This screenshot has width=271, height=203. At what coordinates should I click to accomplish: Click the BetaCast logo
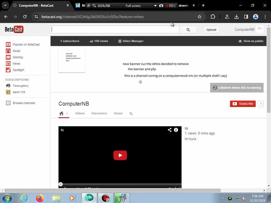(x=14, y=29)
